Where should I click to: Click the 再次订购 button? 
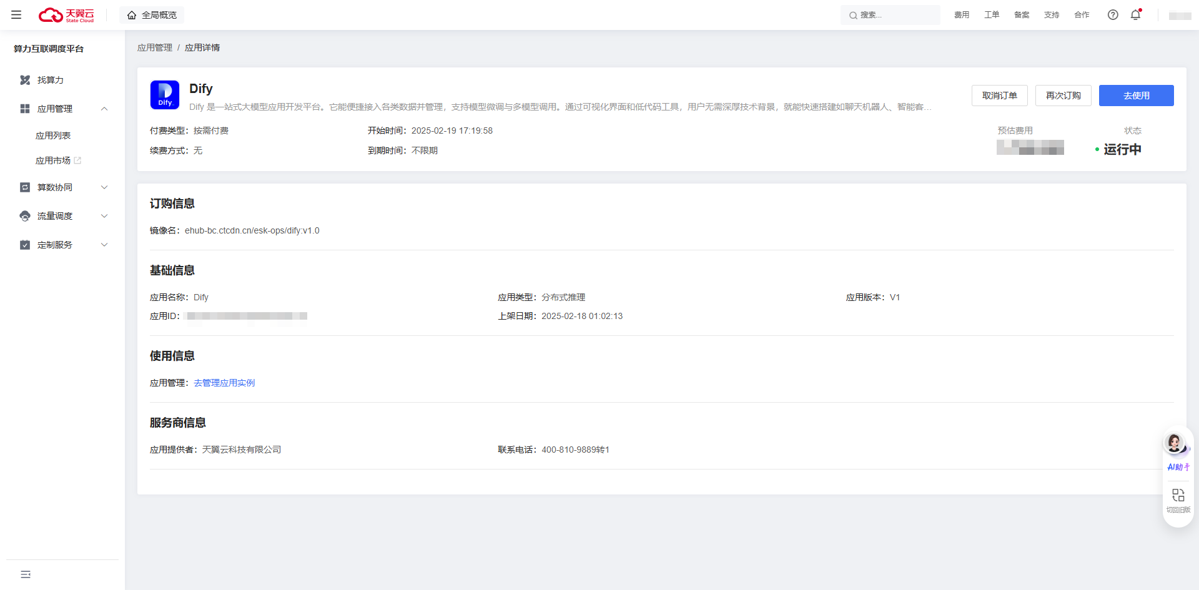(x=1063, y=96)
